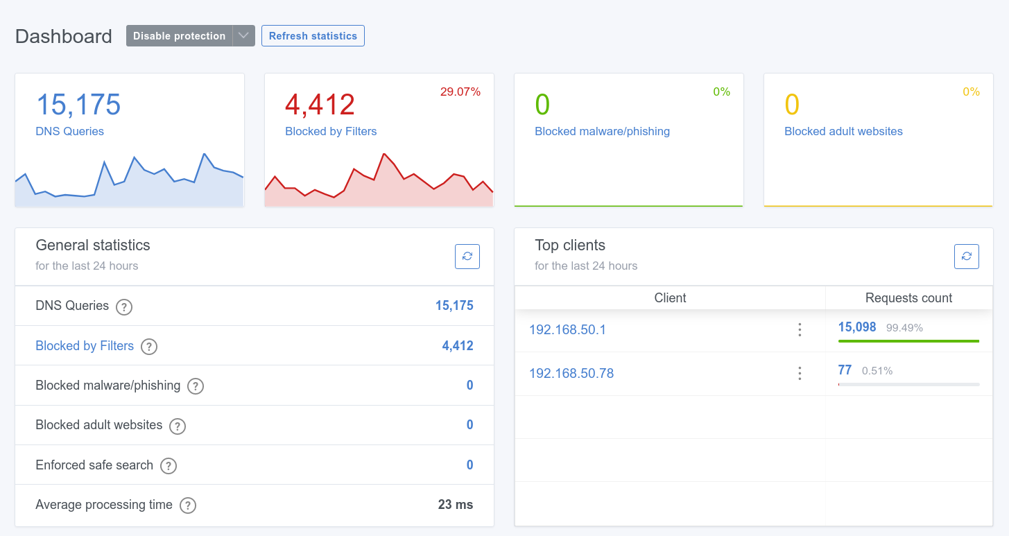Open Blocked by Filters card link
The width and height of the screenshot is (1009, 536).
point(331,131)
